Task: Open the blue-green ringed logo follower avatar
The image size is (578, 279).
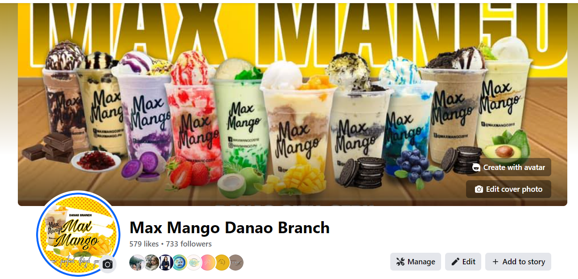Action: pos(179,263)
